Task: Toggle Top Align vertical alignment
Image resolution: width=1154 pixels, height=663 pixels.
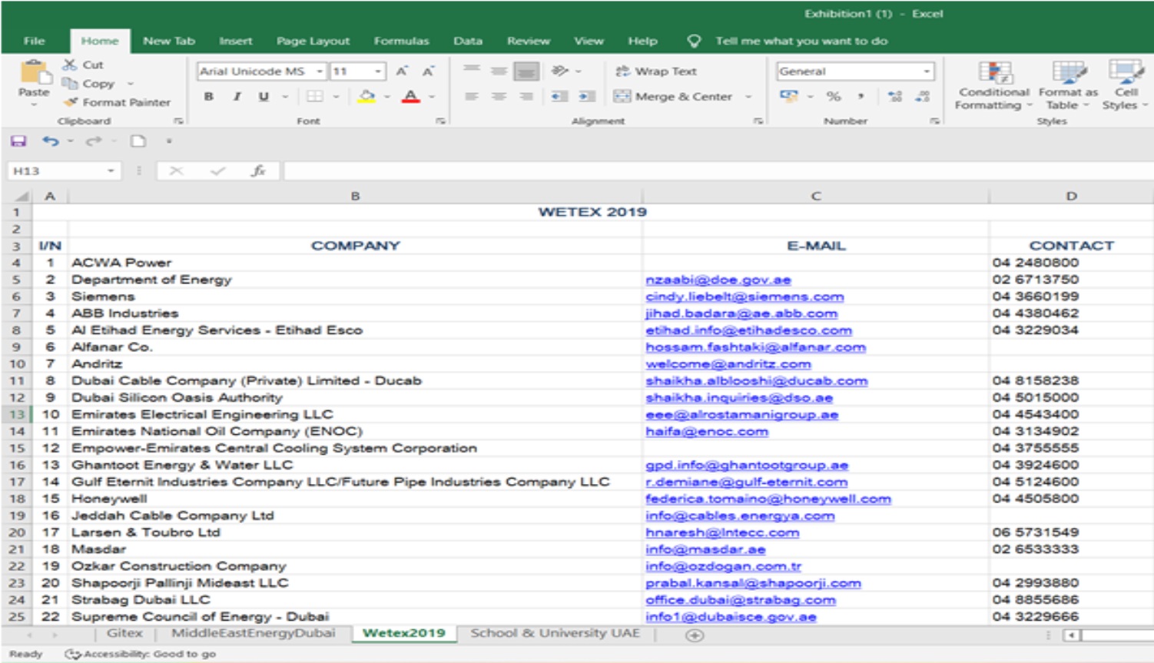Action: tap(472, 71)
